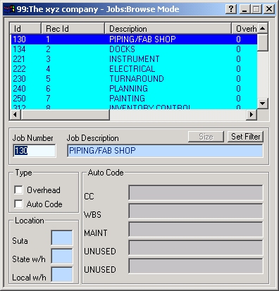This screenshot has height=291, width=279.
Task: Click the list's scroll up arrow
Action: tap(263, 29)
